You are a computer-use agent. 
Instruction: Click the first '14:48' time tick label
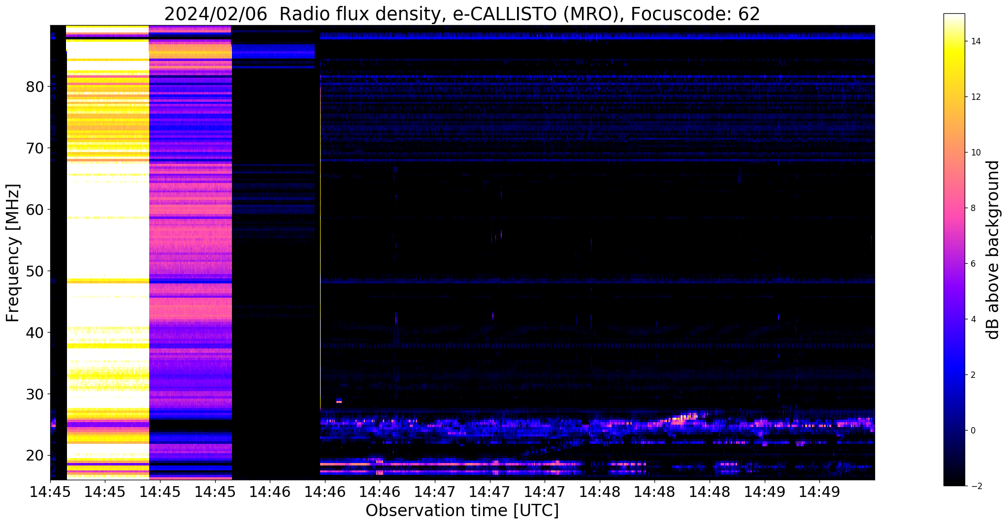599,491
